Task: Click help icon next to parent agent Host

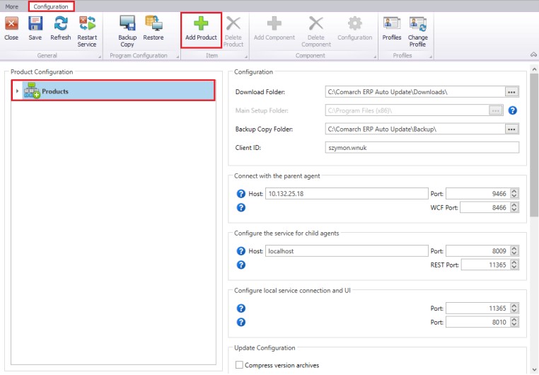Action: [241, 194]
